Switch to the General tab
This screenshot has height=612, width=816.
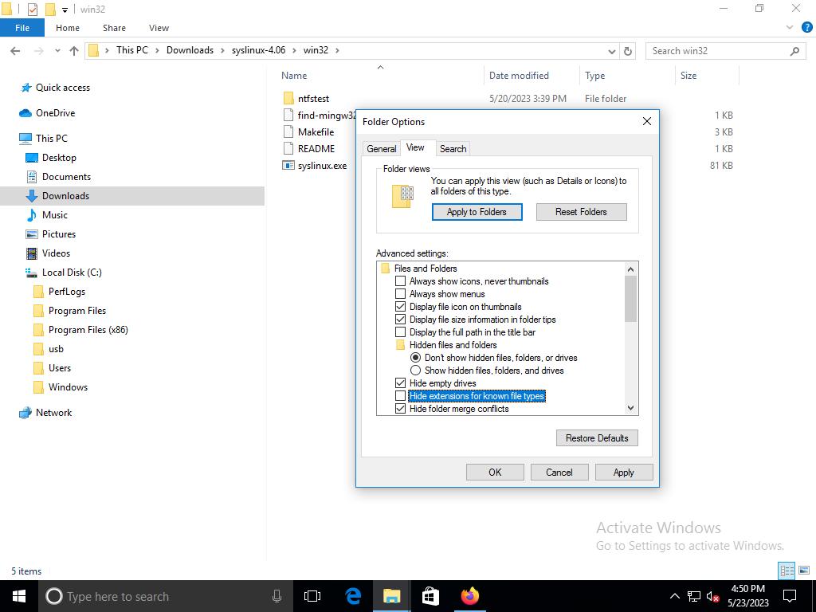coord(381,149)
